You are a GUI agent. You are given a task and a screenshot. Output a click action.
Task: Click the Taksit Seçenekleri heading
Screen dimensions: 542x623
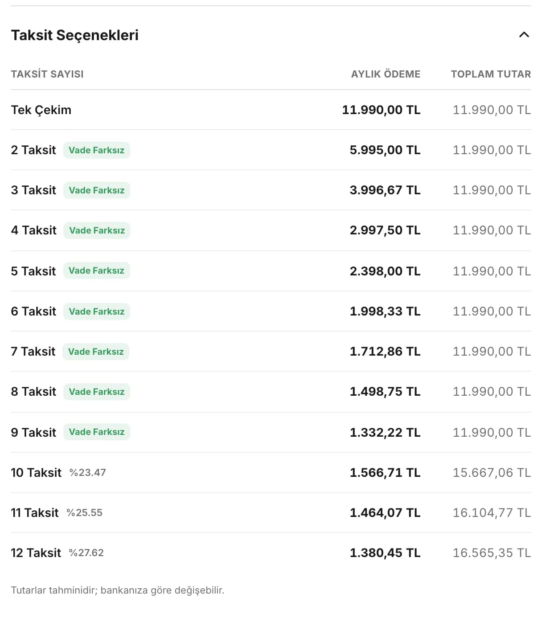(x=75, y=35)
